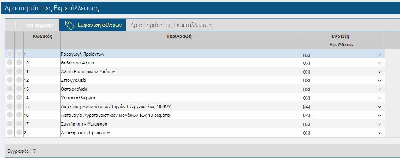Viewport: 400px width, 158px height.
Task: Select the Αλιεία Εσωτερικών Υδάτων description cell
Action: pos(179,72)
